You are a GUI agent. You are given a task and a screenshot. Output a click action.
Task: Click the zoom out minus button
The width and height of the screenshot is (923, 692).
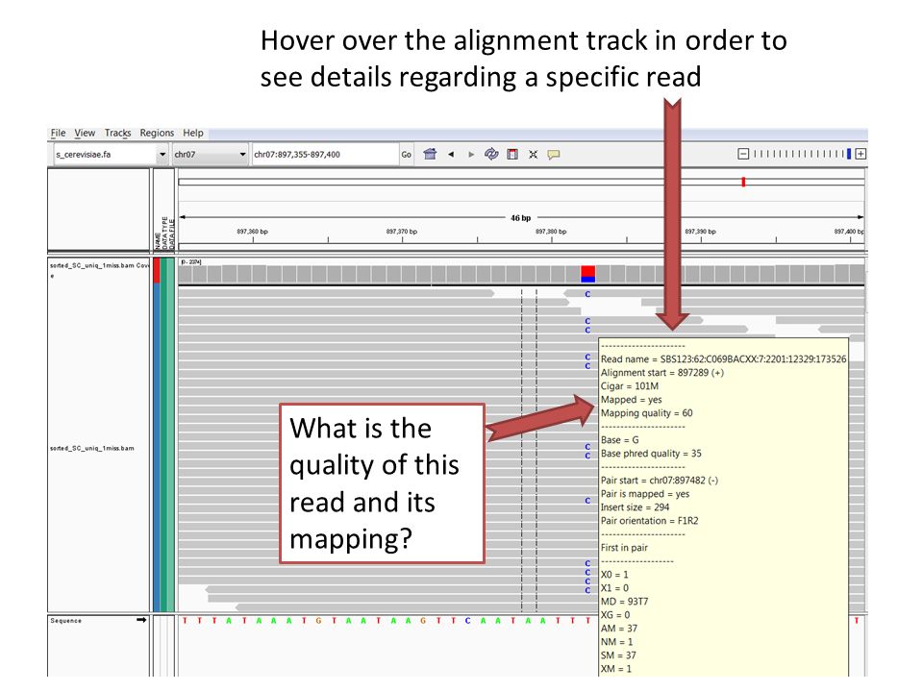pos(743,154)
